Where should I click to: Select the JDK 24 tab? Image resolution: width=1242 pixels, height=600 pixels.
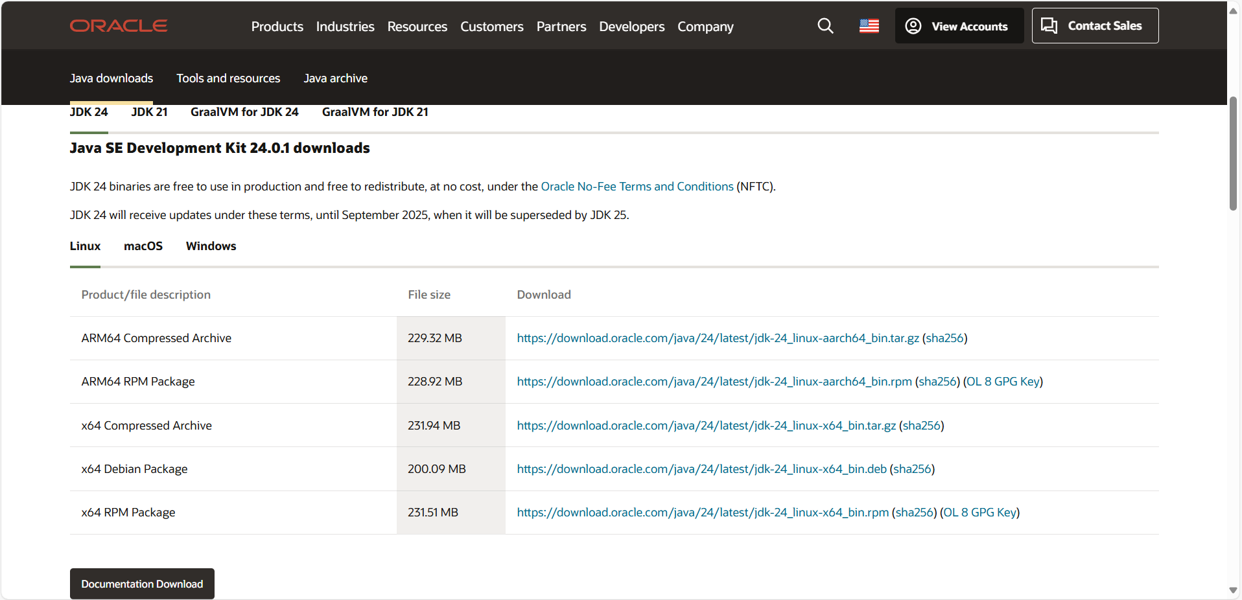pos(89,112)
